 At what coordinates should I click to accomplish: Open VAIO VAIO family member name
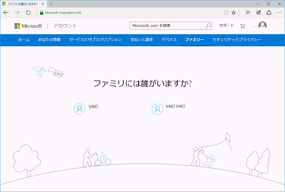(175, 106)
